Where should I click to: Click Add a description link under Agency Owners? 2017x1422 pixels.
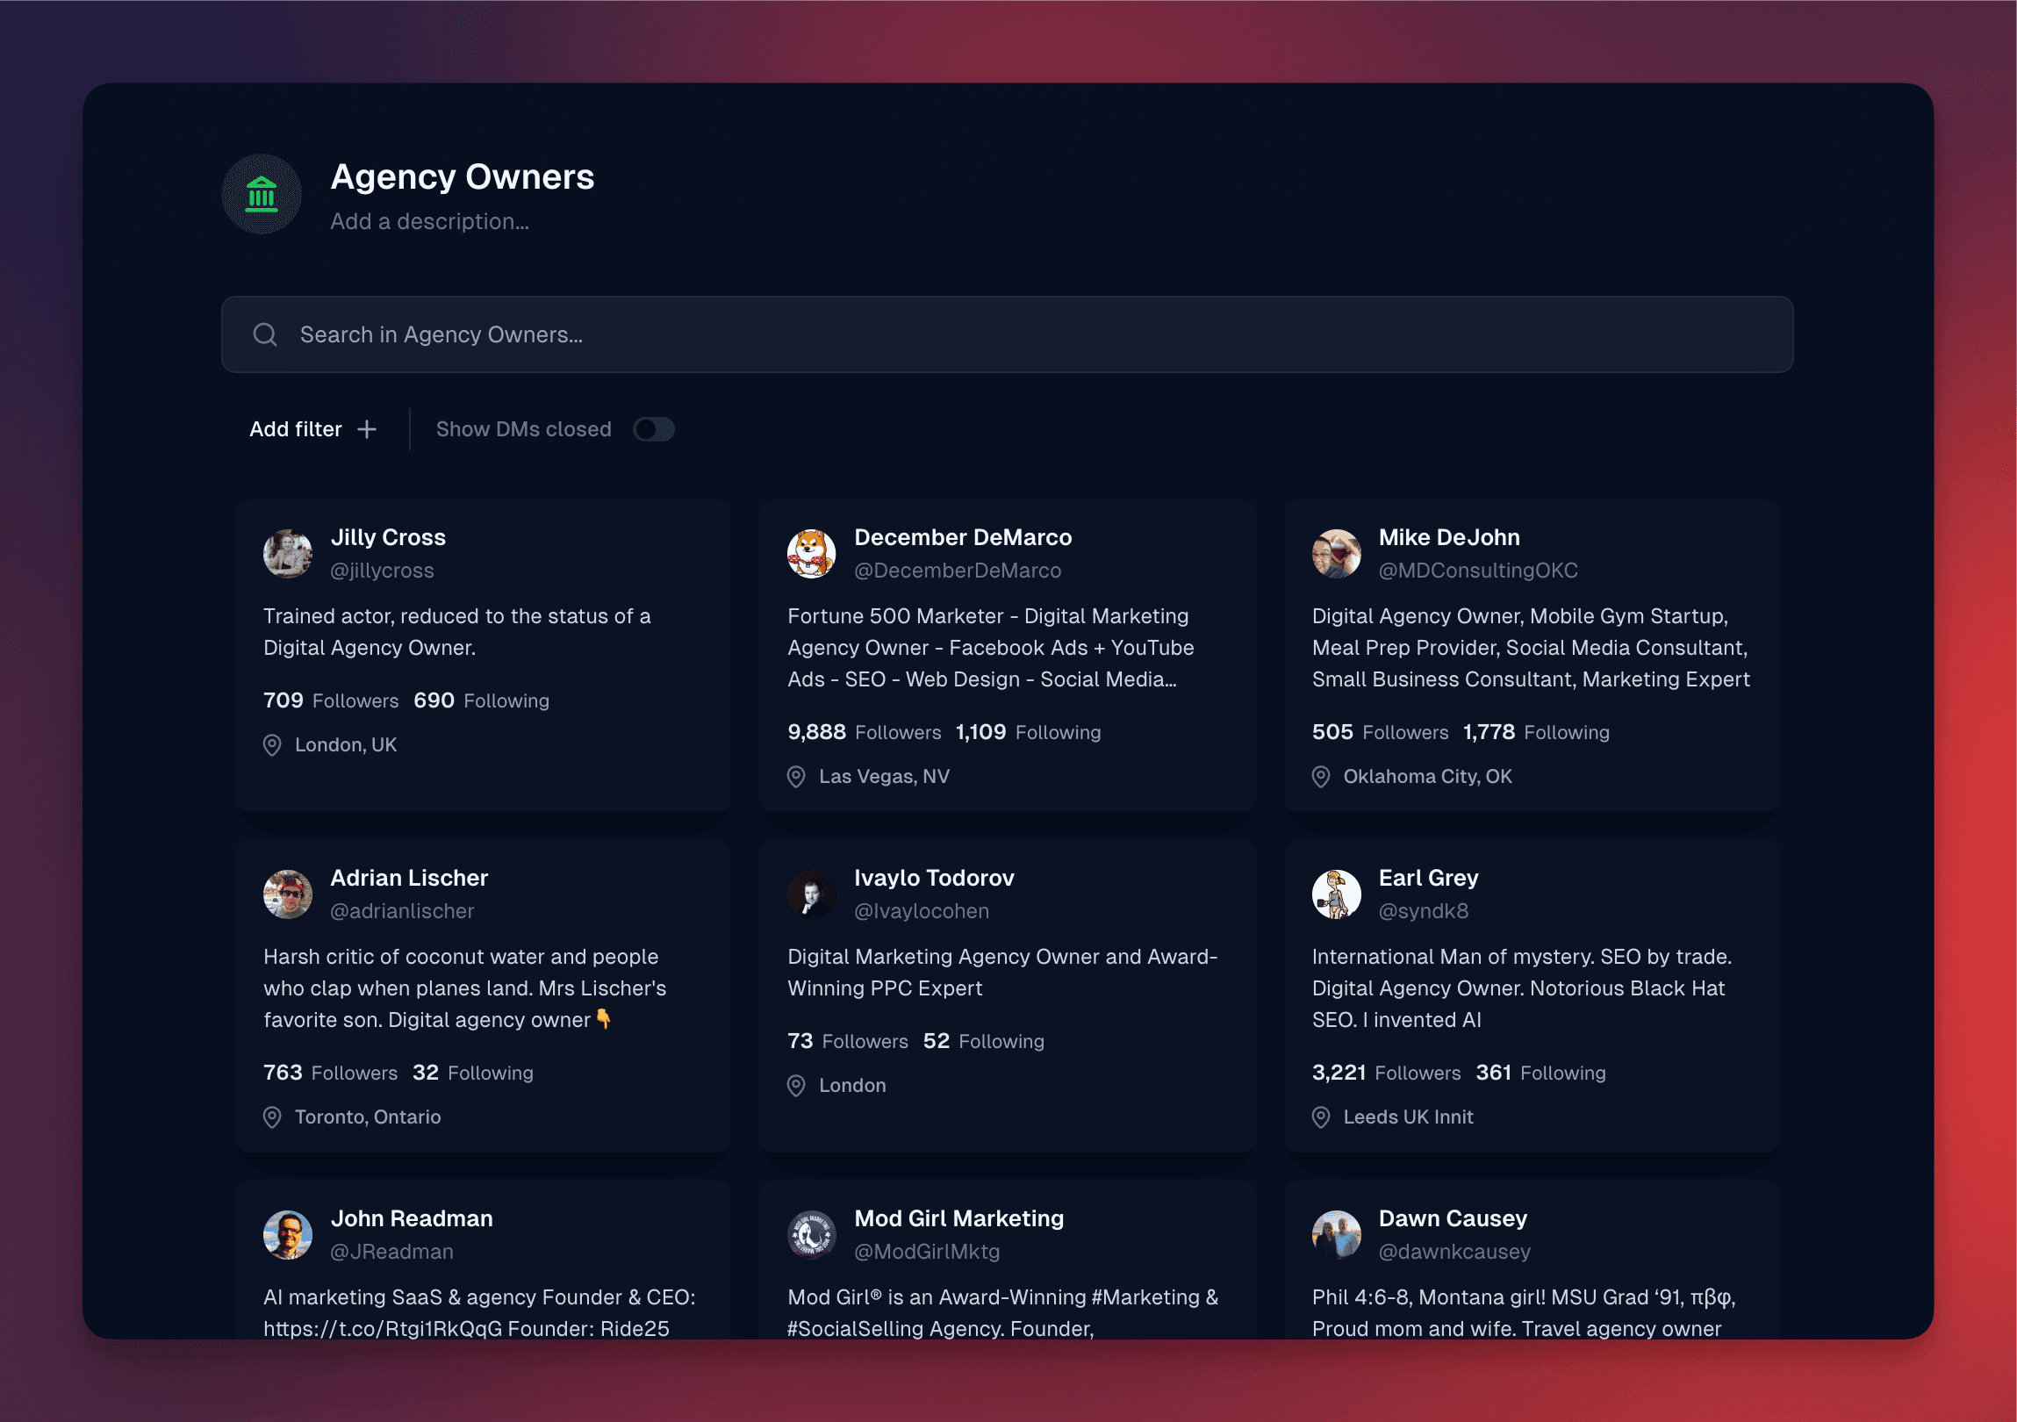coord(429,221)
